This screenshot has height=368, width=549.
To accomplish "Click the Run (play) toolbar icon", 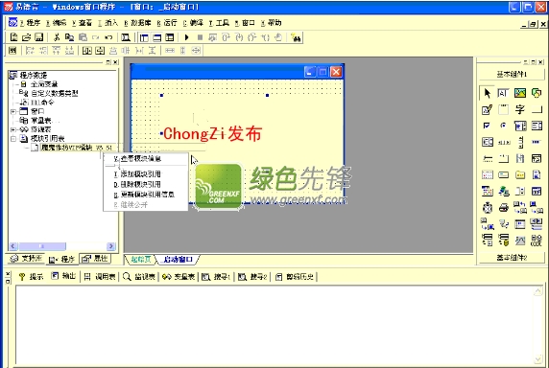I will tap(186, 37).
